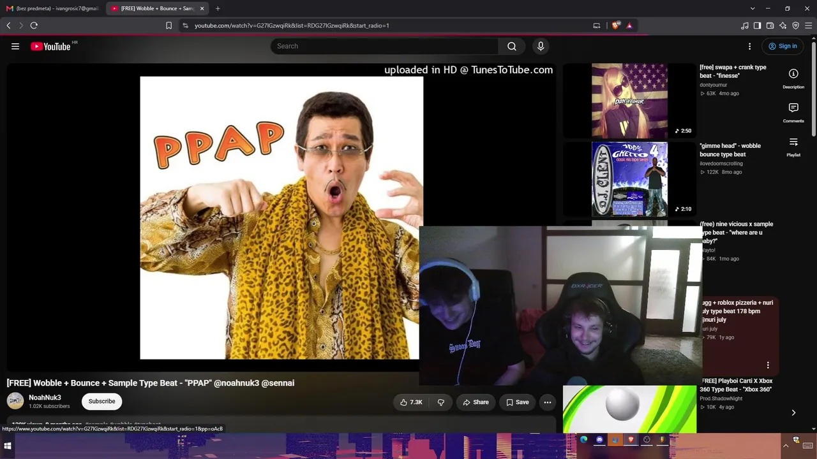The image size is (817, 459).
Task: Open options for the nuri july video
Action: click(768, 365)
